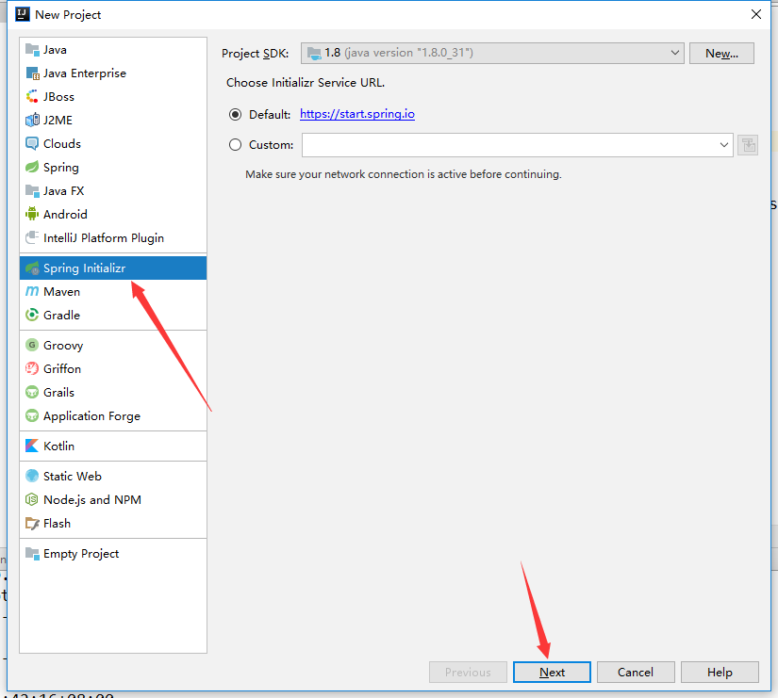Screen dimensions: 778x698
Task: Choose the Maven project type
Action: pos(113,291)
